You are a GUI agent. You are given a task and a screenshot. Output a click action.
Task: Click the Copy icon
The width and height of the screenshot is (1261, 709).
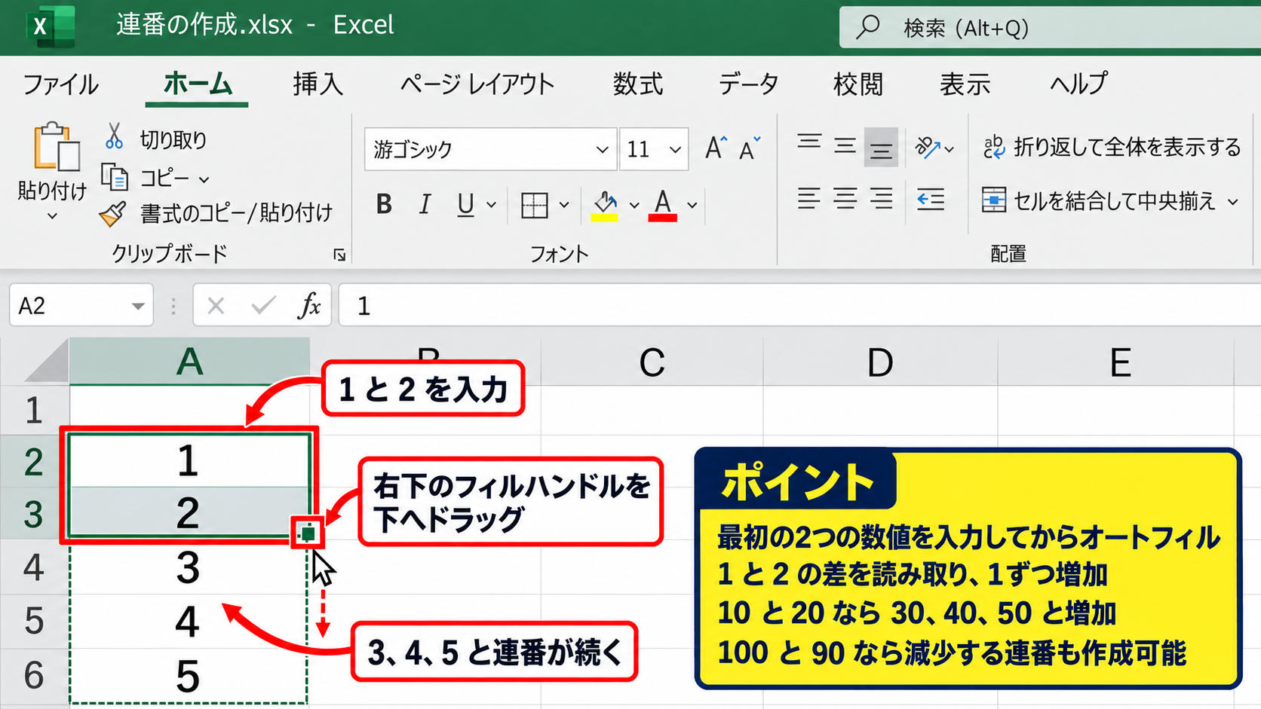pos(115,177)
